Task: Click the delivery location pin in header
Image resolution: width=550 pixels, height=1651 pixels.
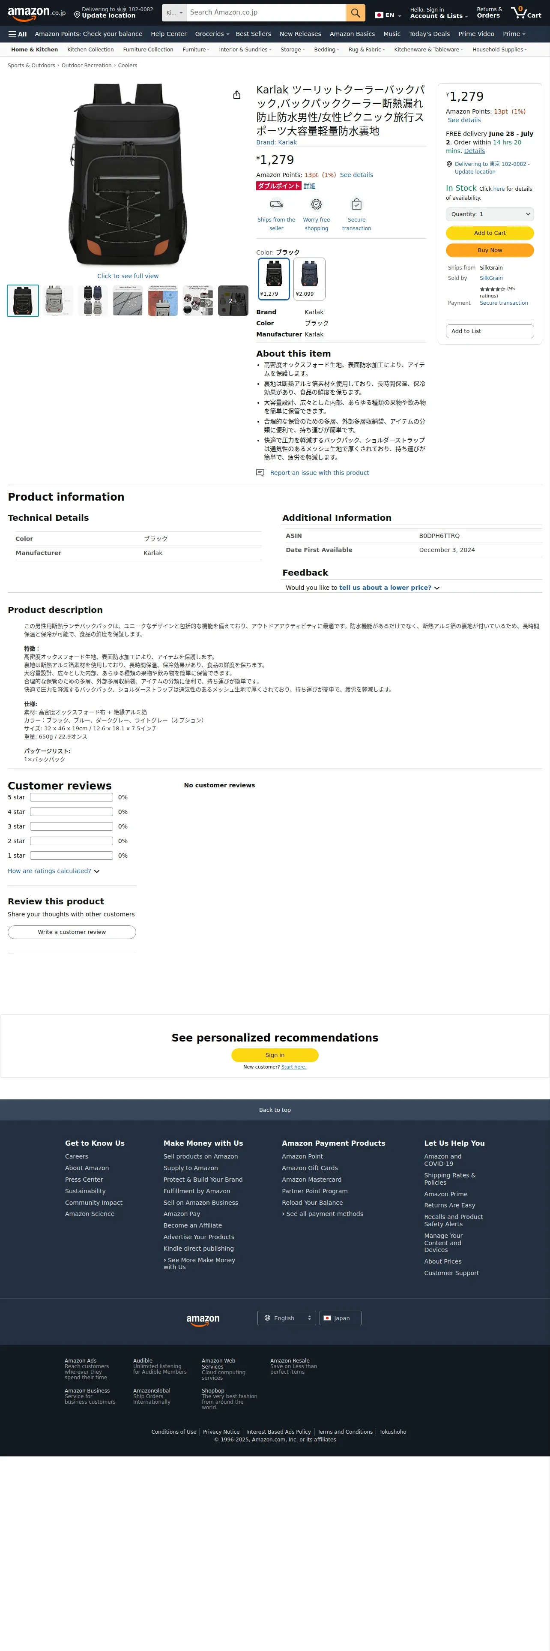Action: coord(77,15)
